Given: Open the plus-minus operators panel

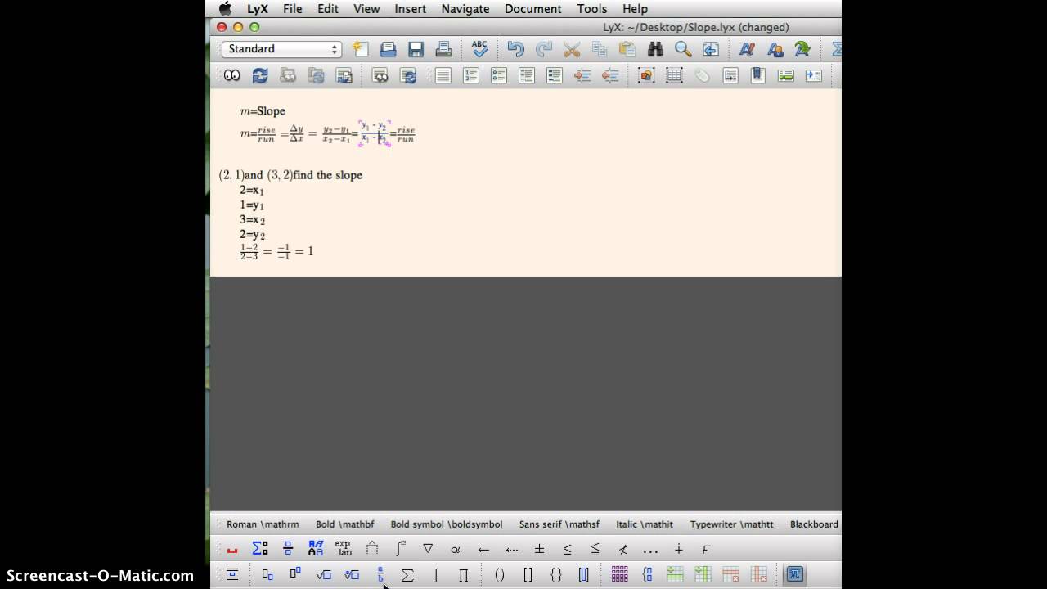Looking at the screenshot, I should coord(539,549).
